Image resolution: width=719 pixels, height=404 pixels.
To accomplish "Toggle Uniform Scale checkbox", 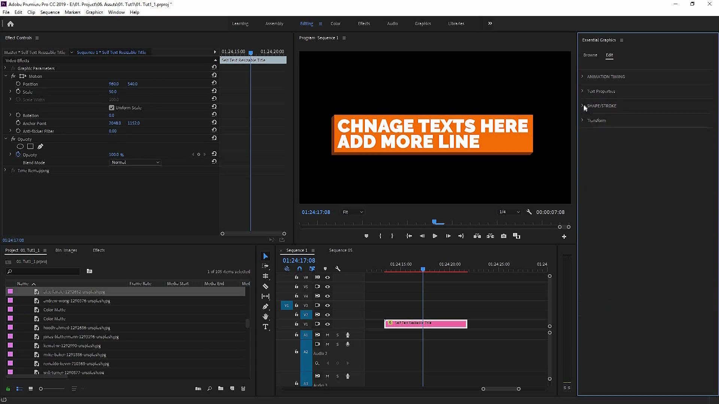I will [112, 108].
